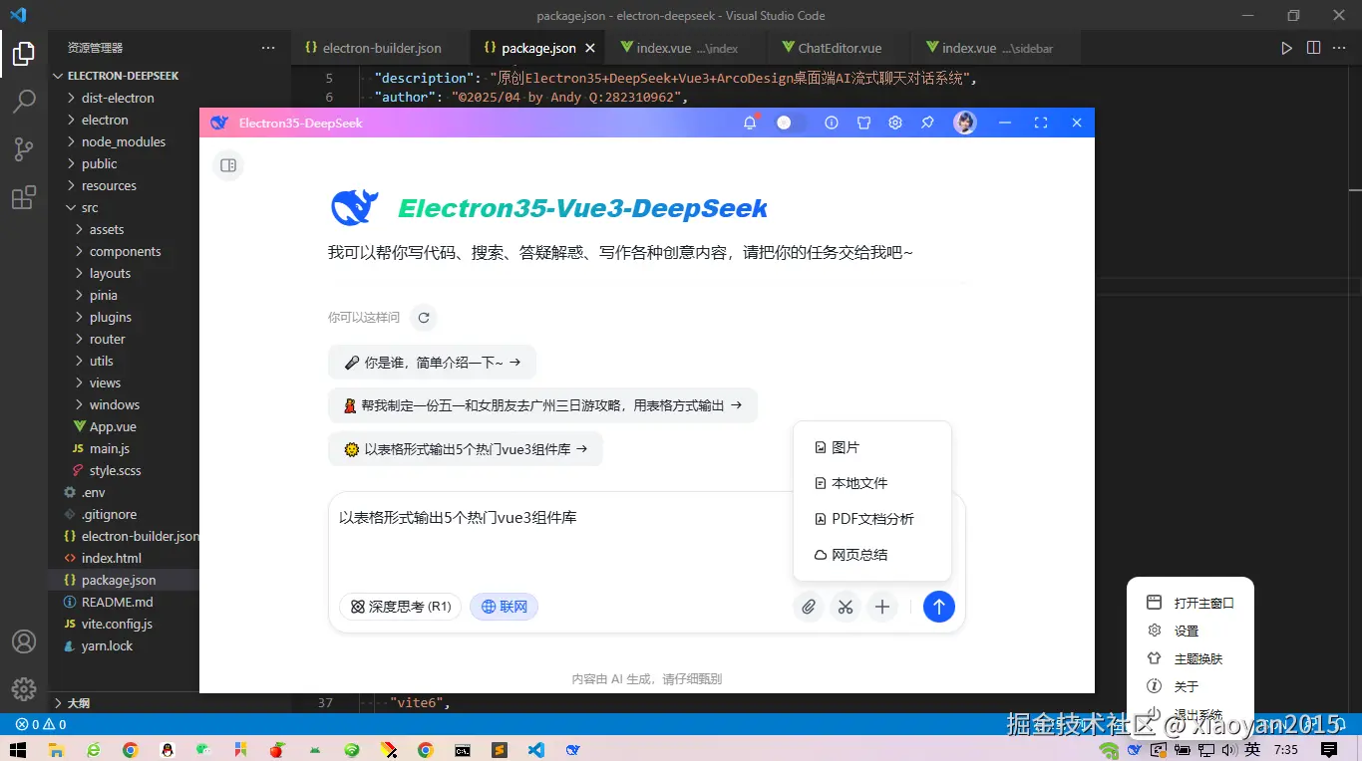Click the pin window icon in the titlebar
The height and width of the screenshot is (761, 1362).
click(927, 123)
